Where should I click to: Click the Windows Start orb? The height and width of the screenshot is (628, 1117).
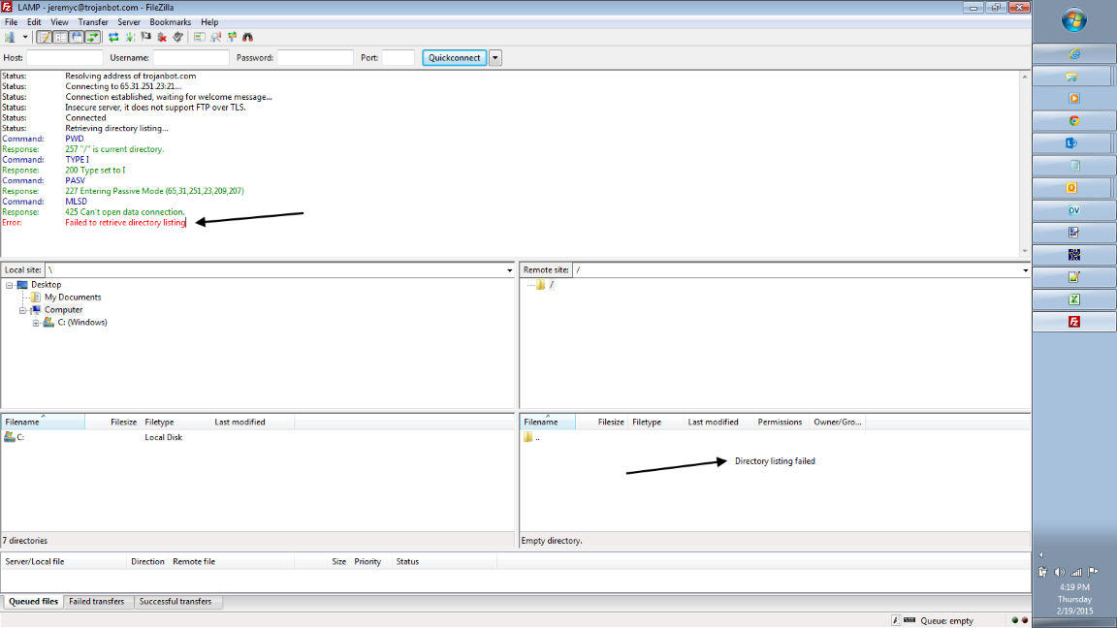[1074, 20]
